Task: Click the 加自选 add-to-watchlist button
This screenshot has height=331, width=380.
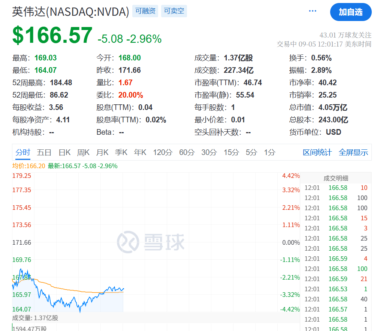Action: pos(351,12)
